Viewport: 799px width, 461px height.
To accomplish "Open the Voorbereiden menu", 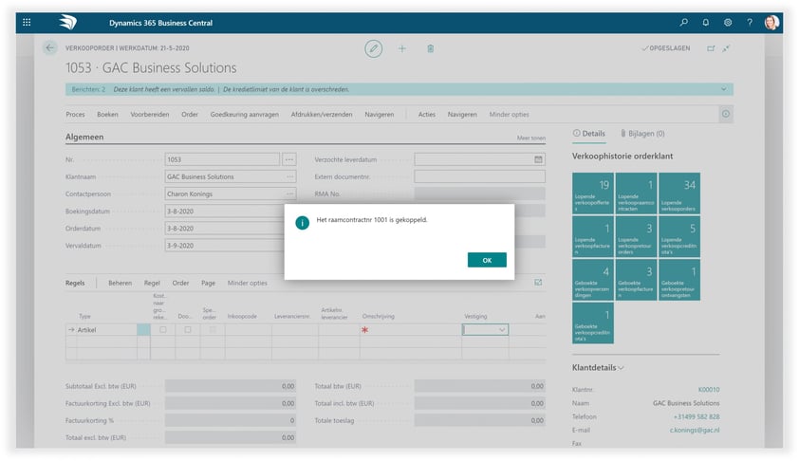I will tap(150, 115).
